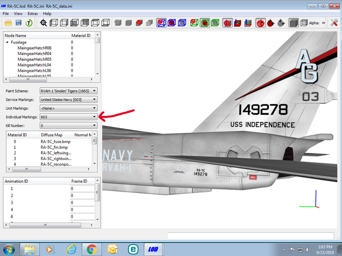Click the blue floppy disk save icon
342x256 pixels.
tap(18, 23)
